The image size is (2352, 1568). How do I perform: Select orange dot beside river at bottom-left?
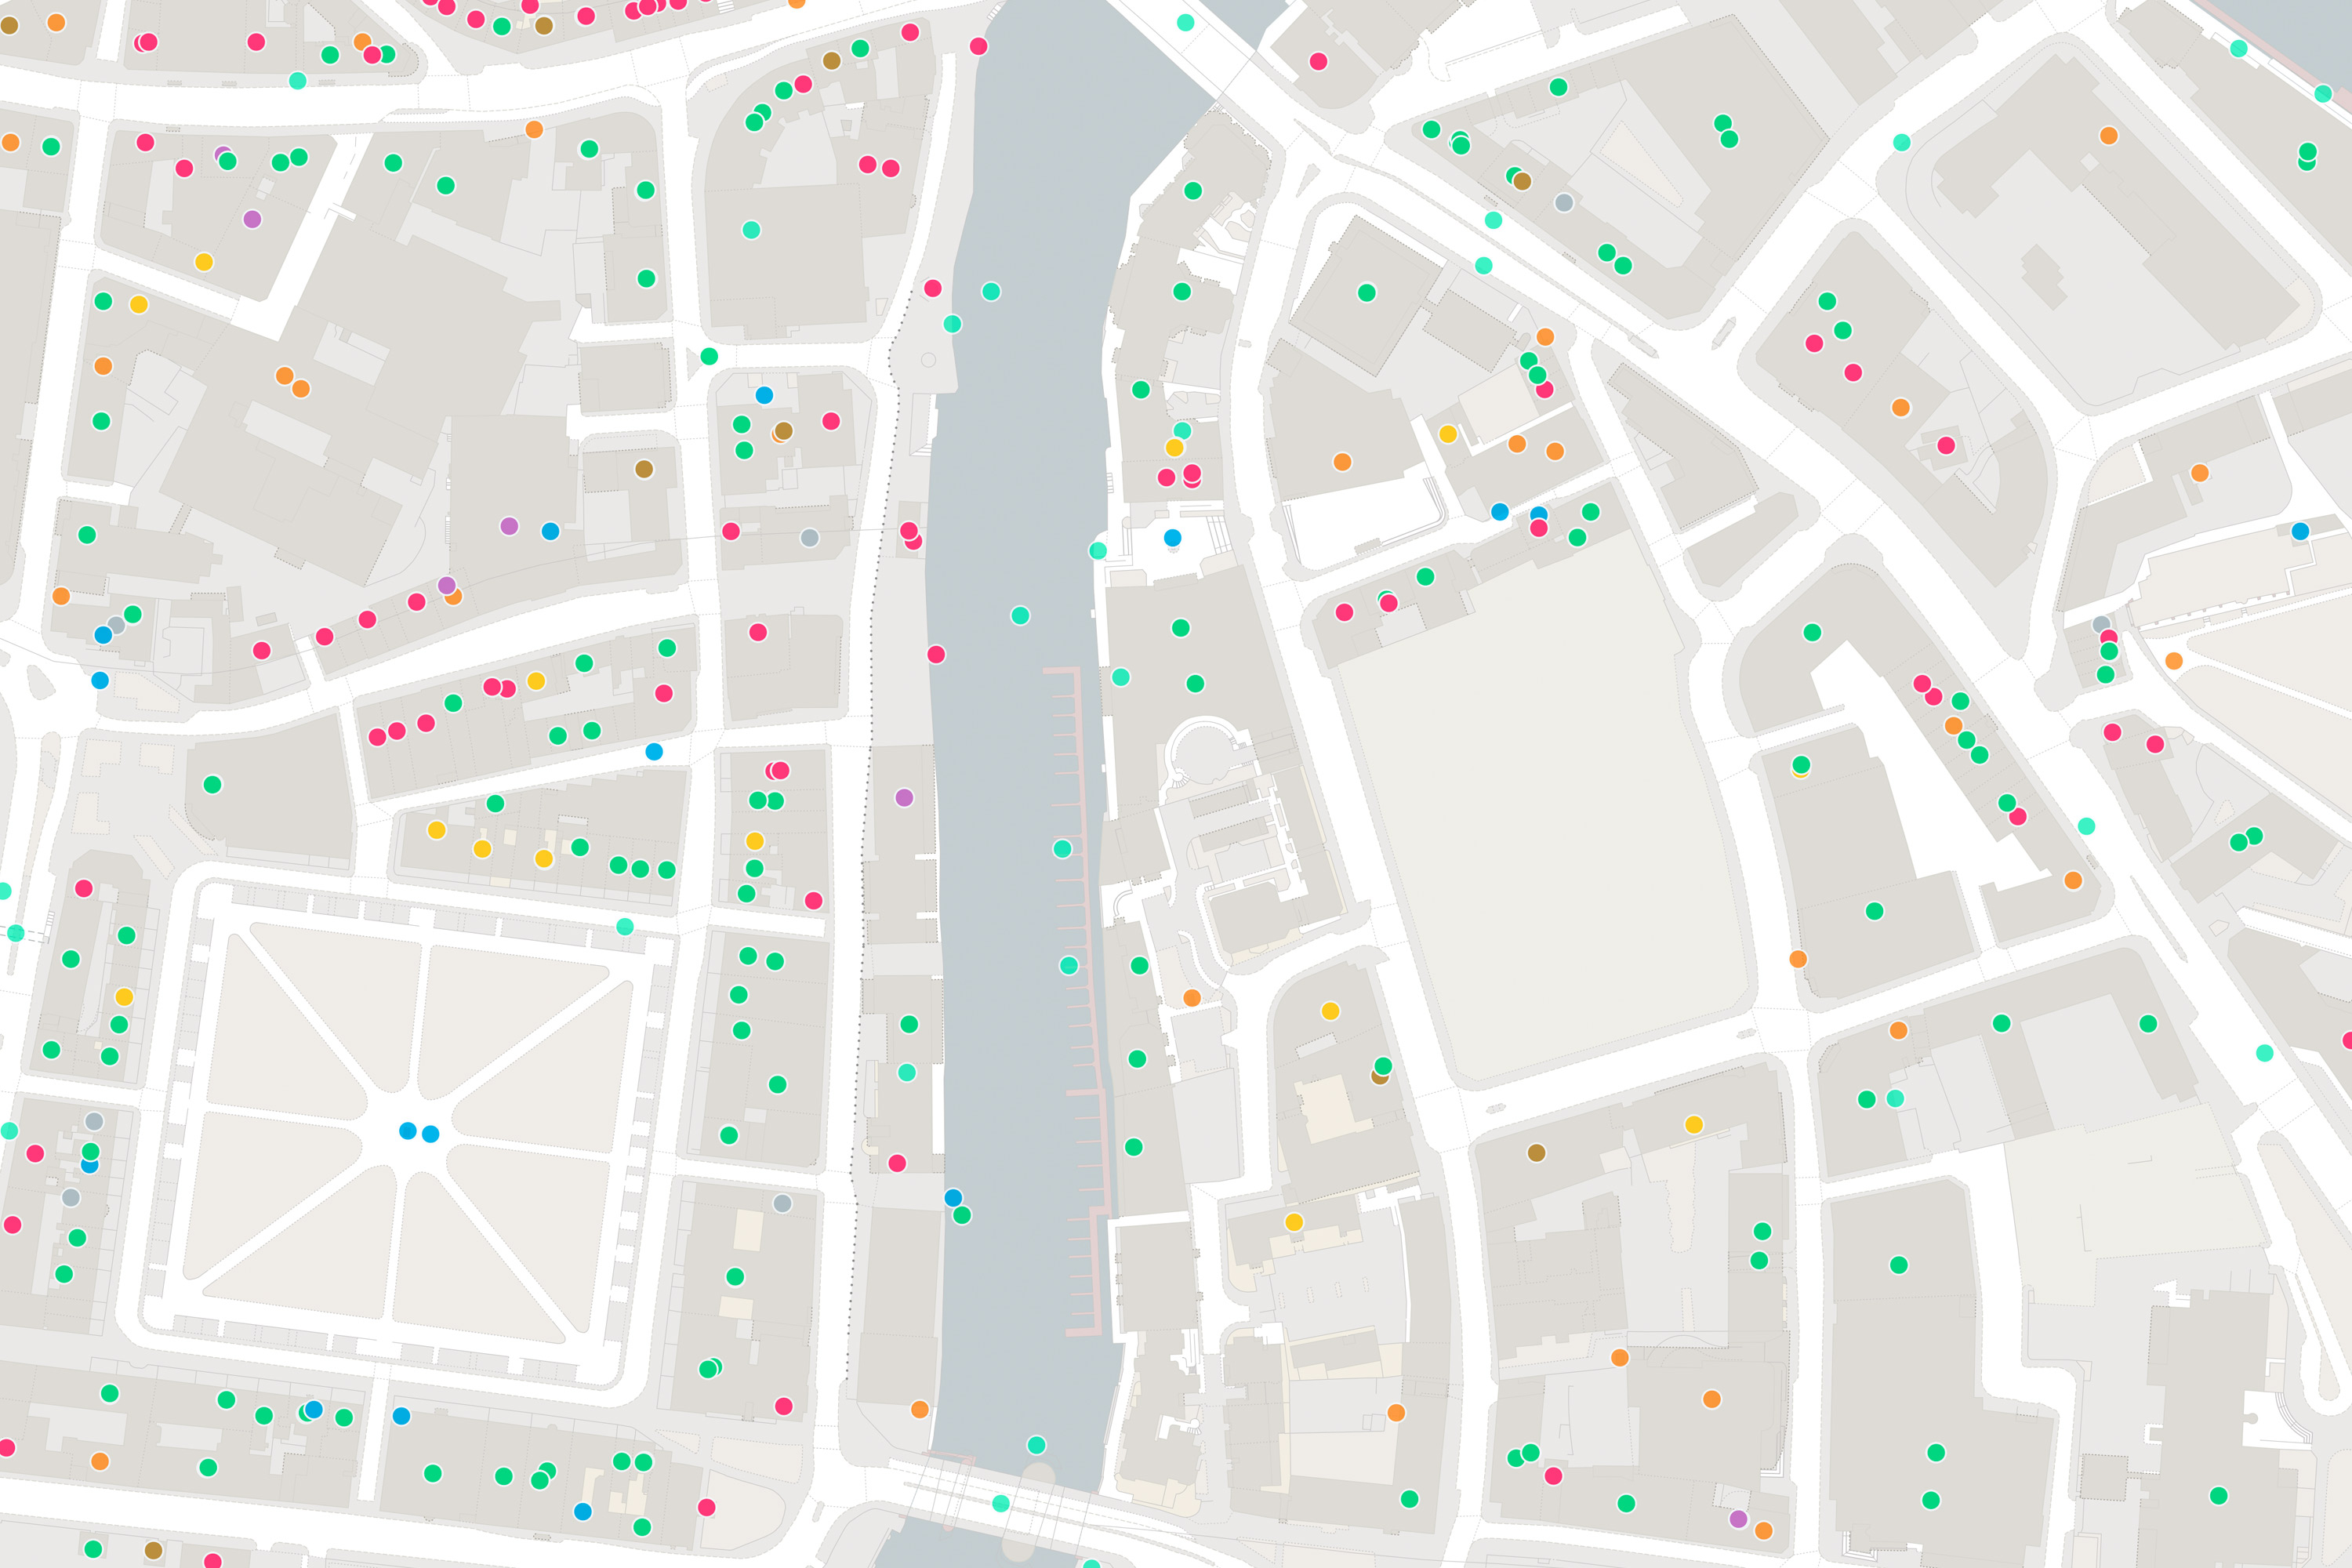[x=920, y=1409]
